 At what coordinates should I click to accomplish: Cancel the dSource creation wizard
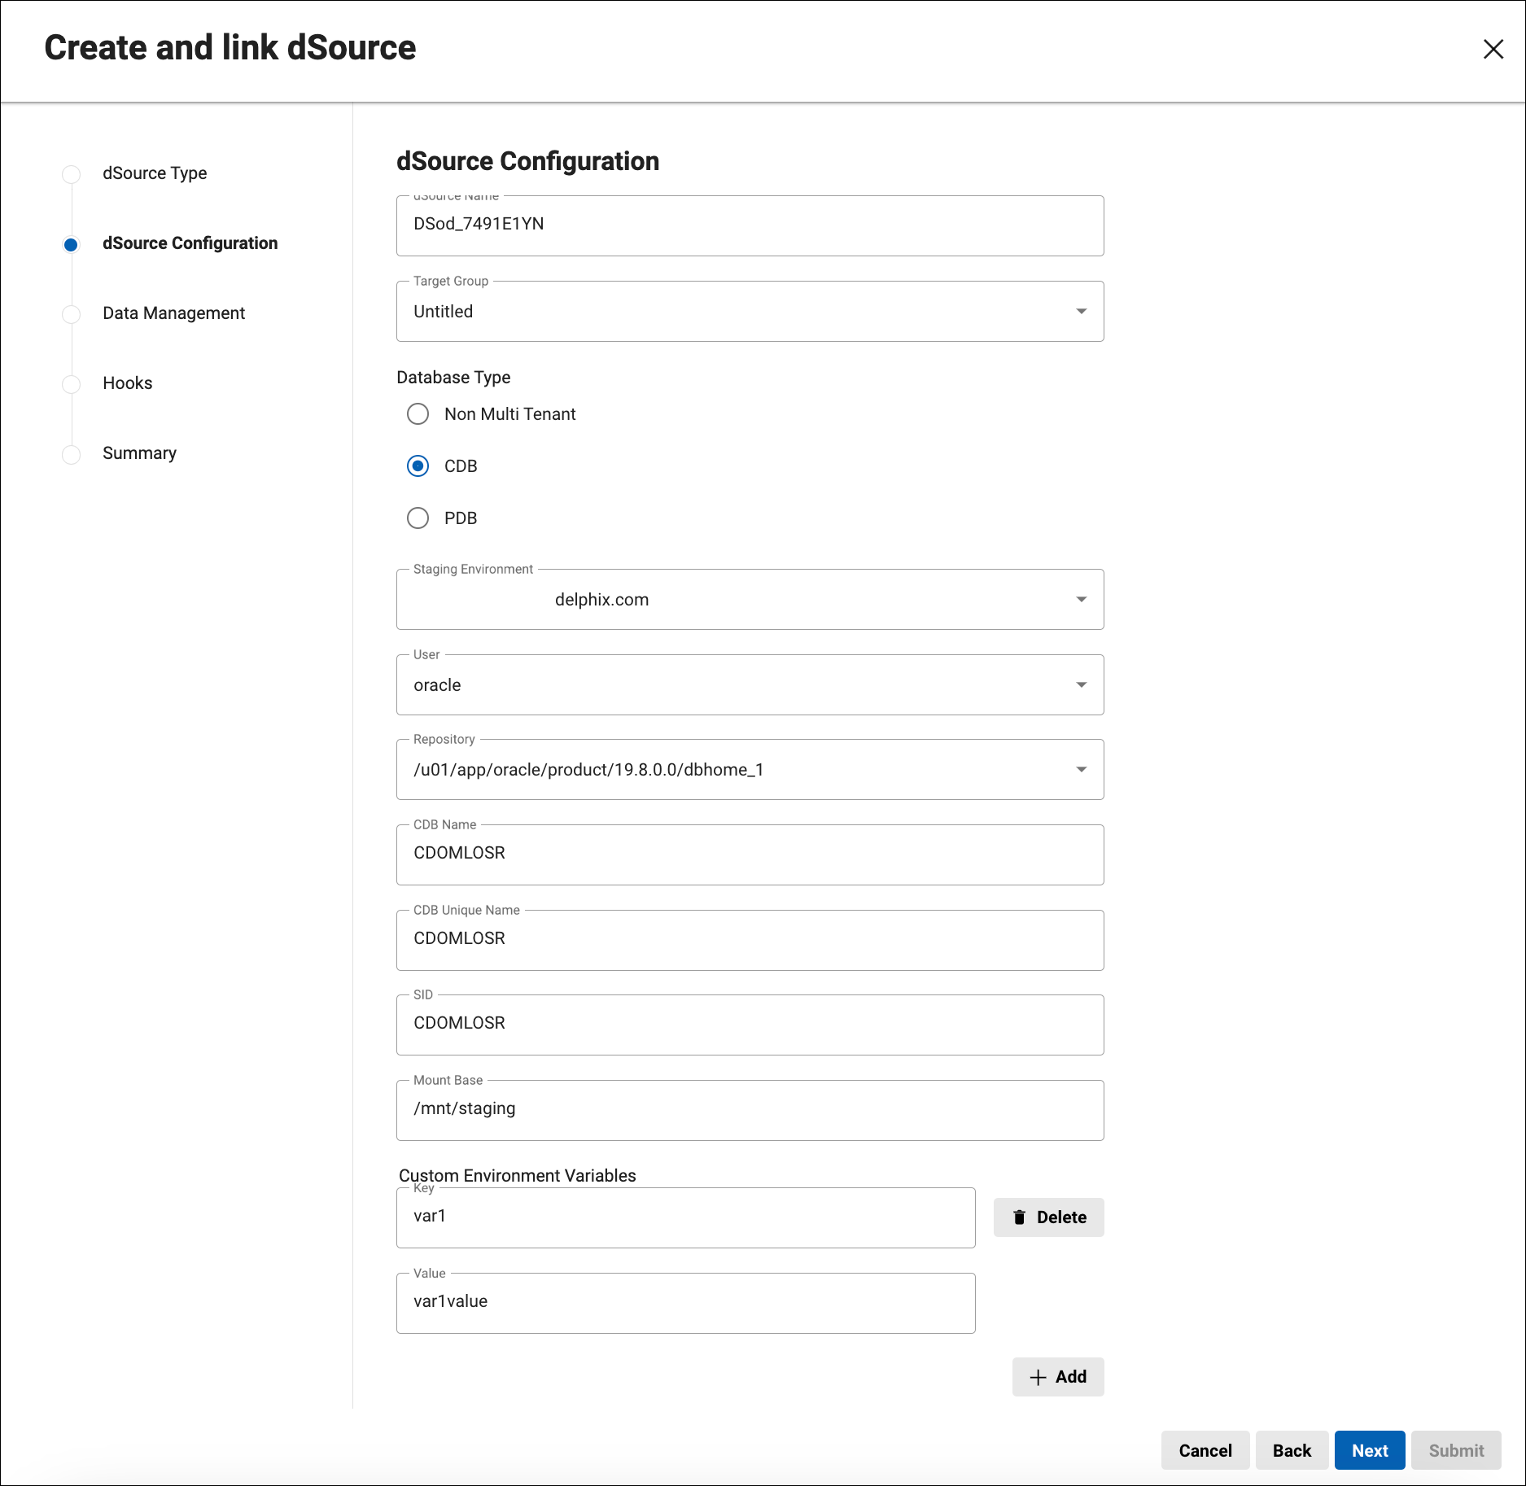tap(1205, 1450)
